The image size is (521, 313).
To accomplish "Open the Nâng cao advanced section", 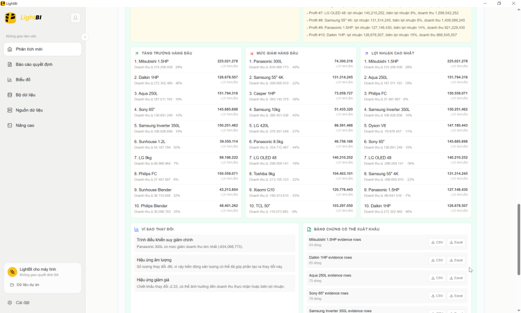I will pyautogui.click(x=43, y=125).
